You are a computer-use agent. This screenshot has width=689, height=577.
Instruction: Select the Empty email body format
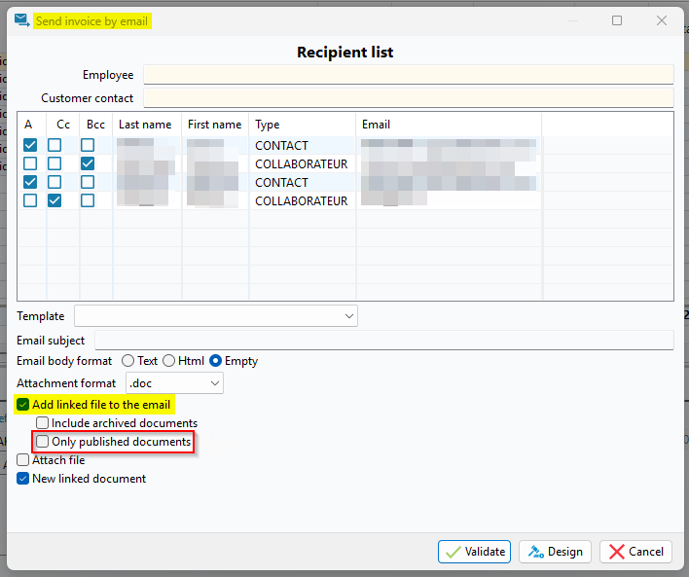pos(216,361)
